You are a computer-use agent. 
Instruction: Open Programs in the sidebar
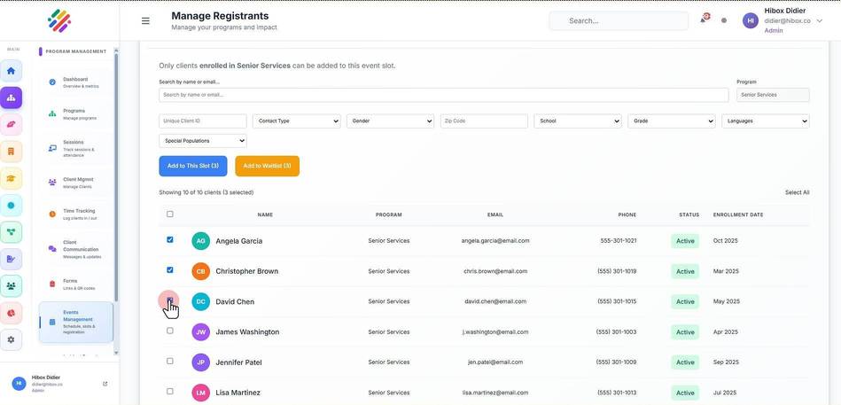tap(76, 113)
